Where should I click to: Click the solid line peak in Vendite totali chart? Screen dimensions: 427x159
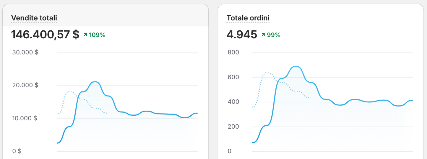pos(95,82)
